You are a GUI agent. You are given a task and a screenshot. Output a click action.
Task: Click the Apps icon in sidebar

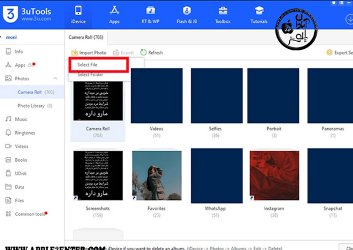pos(8,65)
